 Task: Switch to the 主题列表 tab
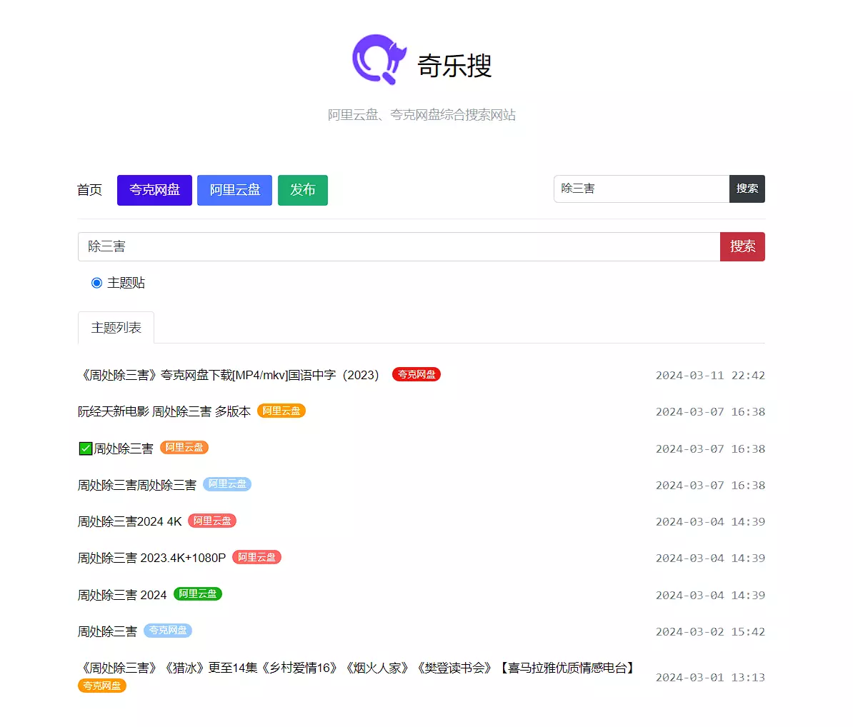116,328
